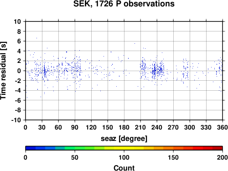Viewport: 228px width, 171px height.
Task: Click the x-axis tick label 90
Action: point(75,127)
